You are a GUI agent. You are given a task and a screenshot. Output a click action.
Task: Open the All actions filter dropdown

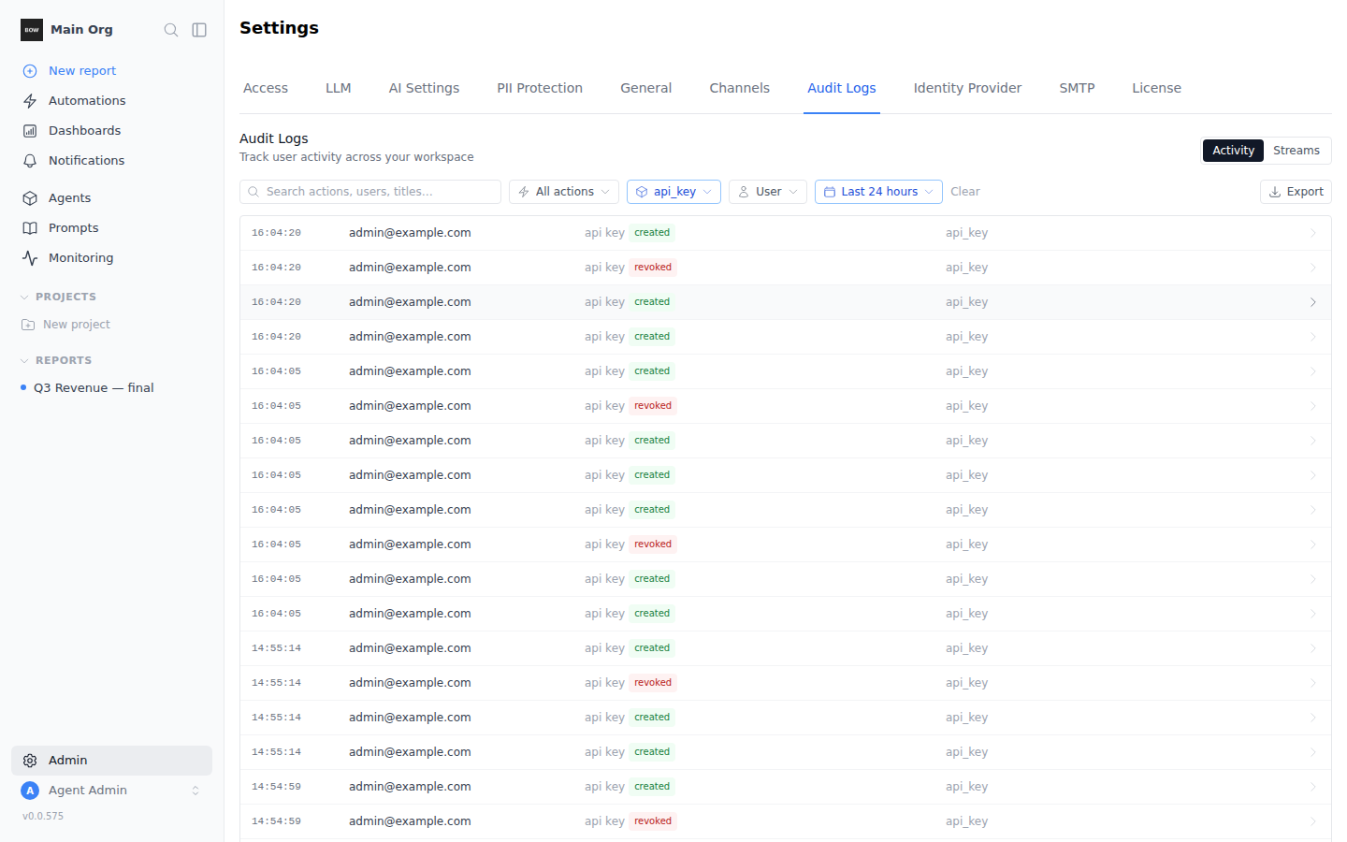564,192
